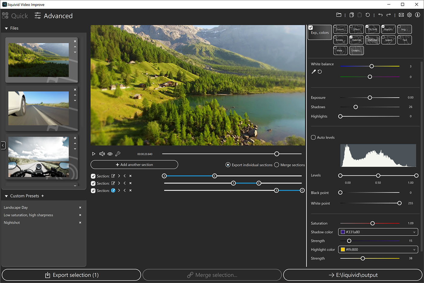424x283 pixels.
Task: Collapse the Files panel
Action: point(7,28)
